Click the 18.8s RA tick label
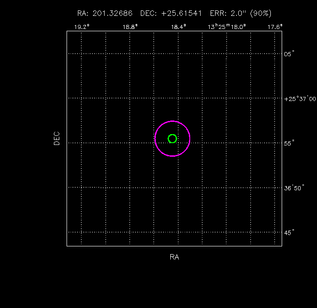The width and height of the screenshot is (317, 308). coord(130,27)
